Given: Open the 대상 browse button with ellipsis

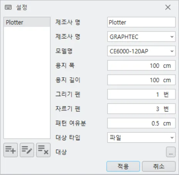Looking at the screenshot, I should (171, 152).
